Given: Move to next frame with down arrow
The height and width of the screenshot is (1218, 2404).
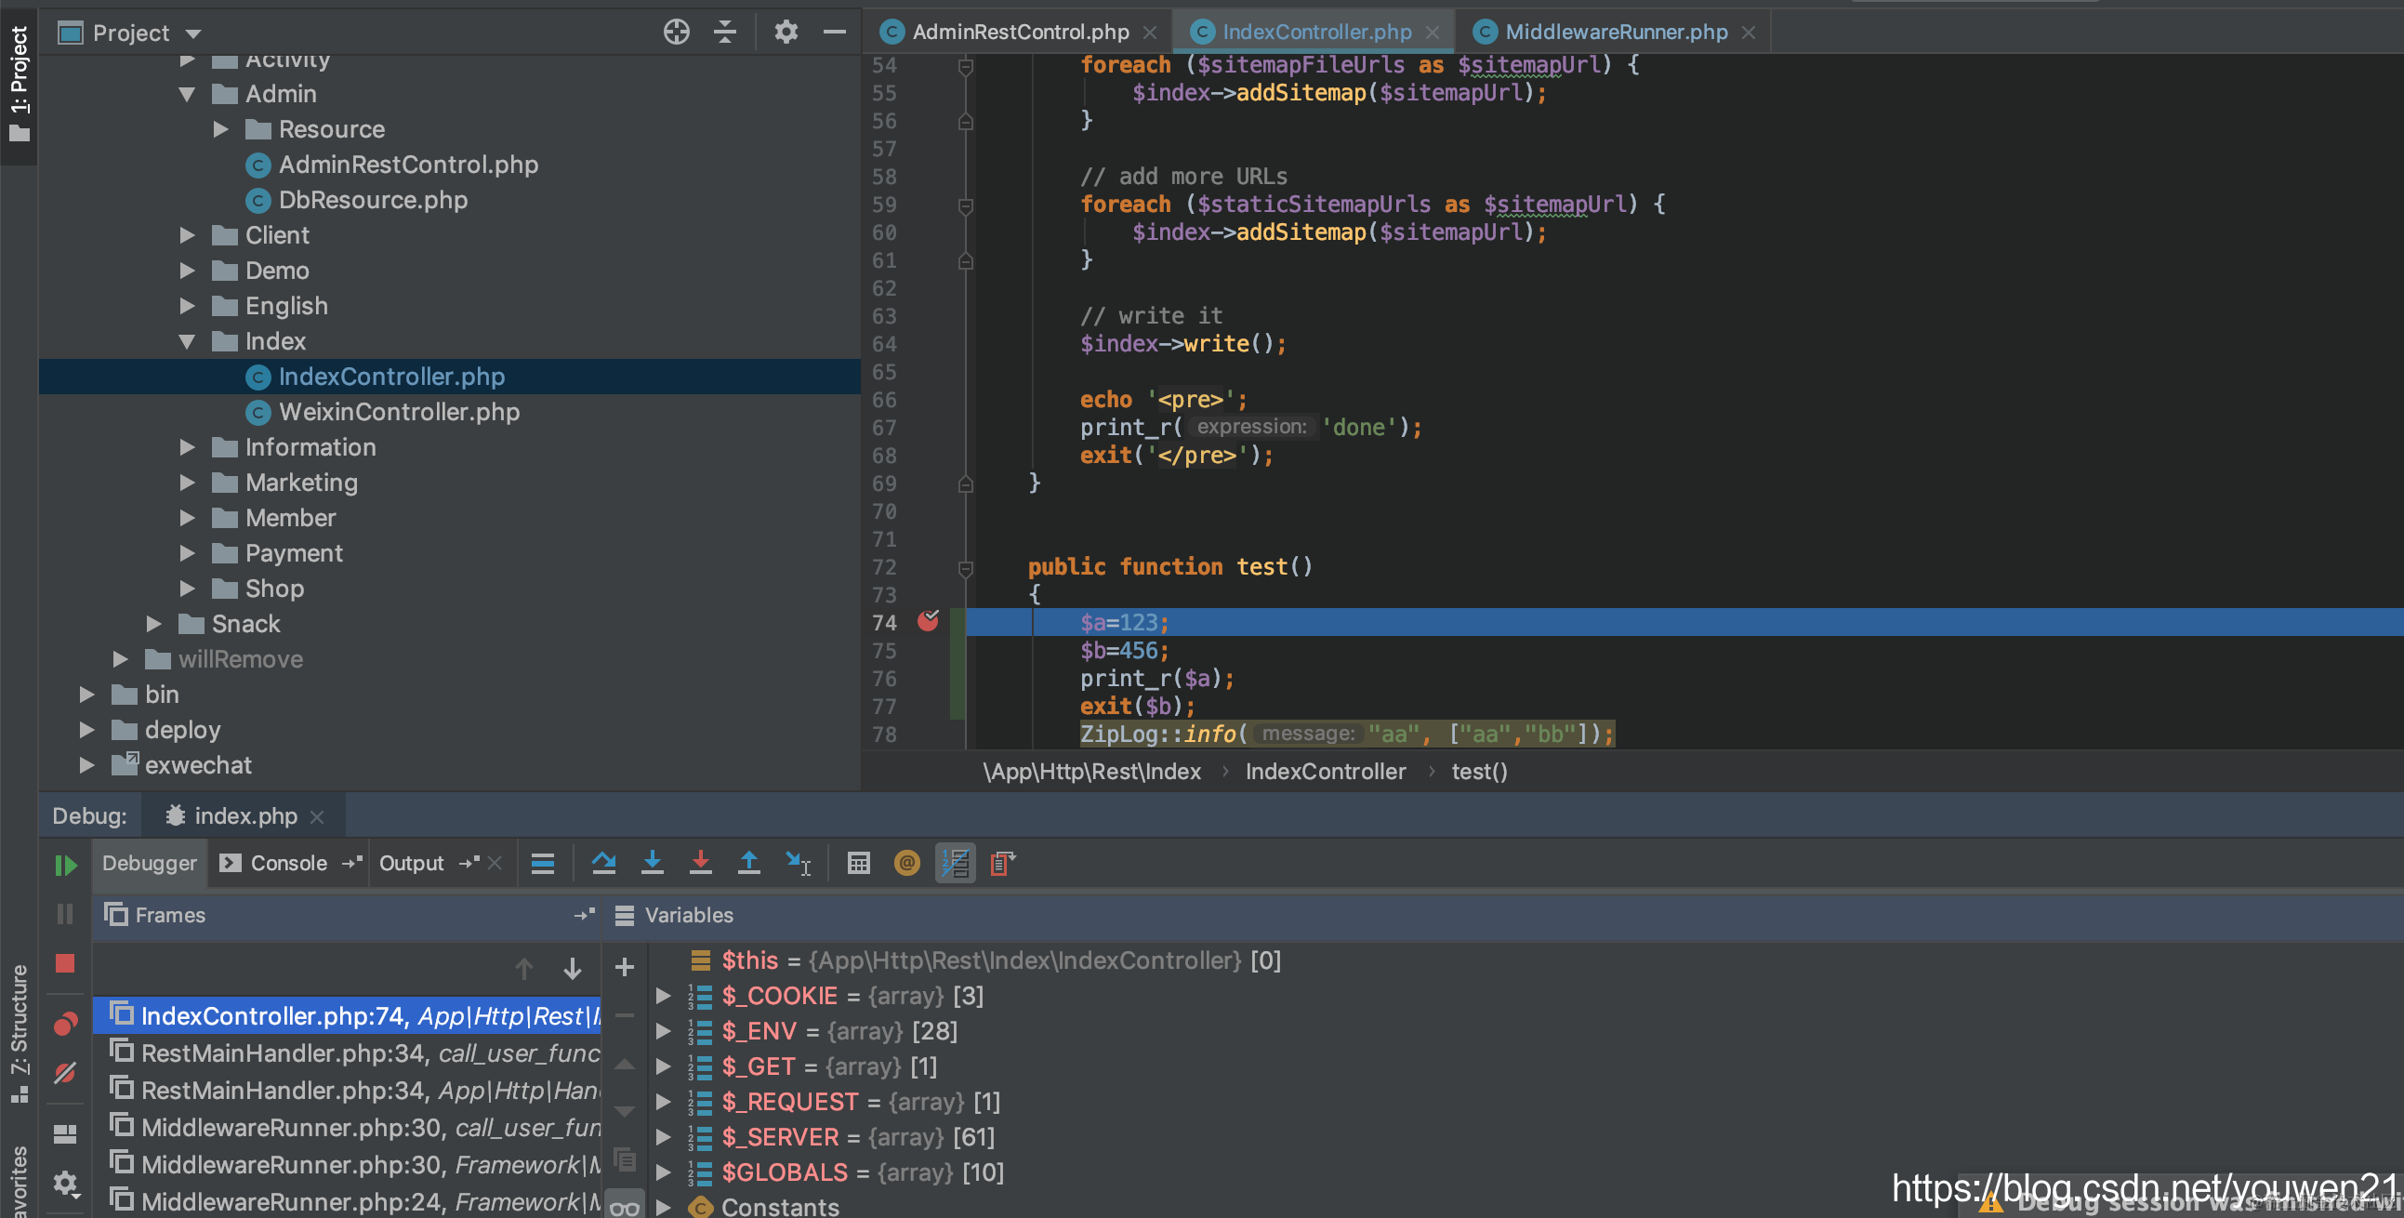Looking at the screenshot, I should click(x=572, y=969).
